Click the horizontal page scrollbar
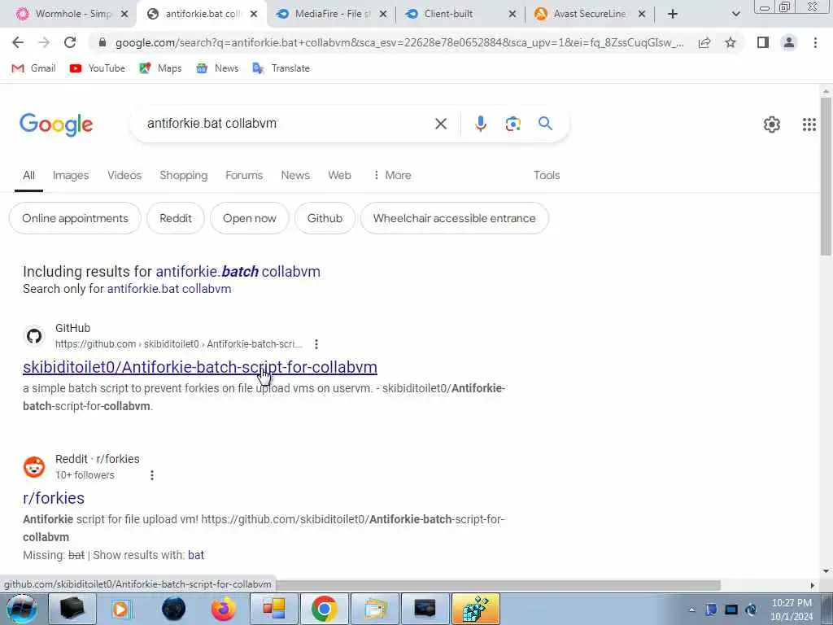 [499, 585]
